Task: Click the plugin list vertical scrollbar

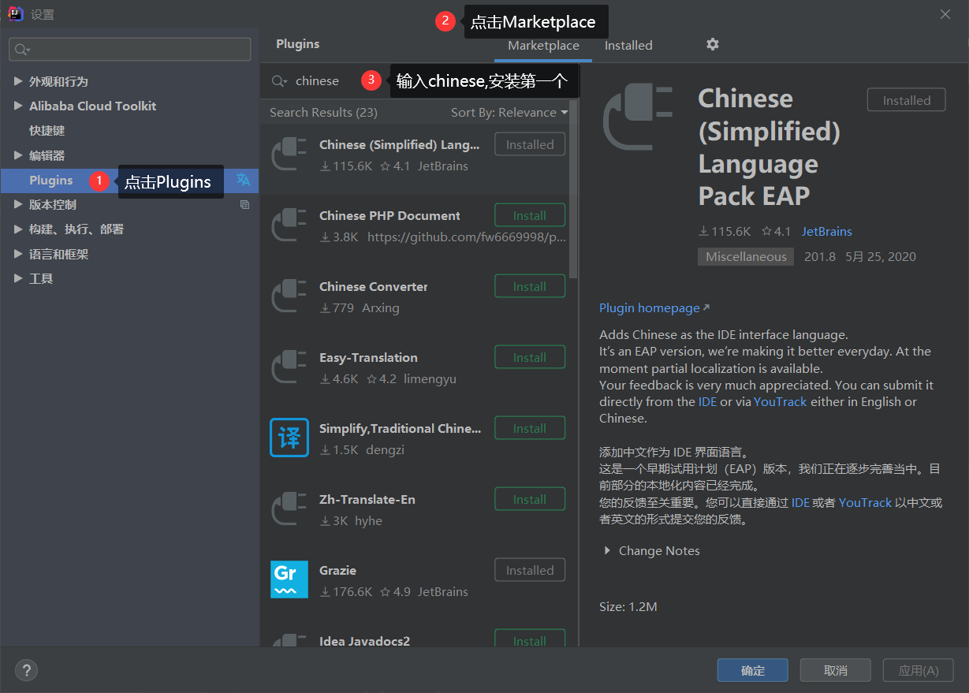Action: [574, 189]
